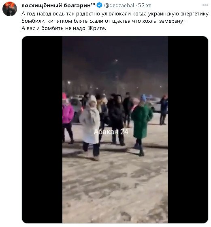This screenshot has width=211, height=227.
Task: Open the three-dot more options menu
Action: coord(205,5)
